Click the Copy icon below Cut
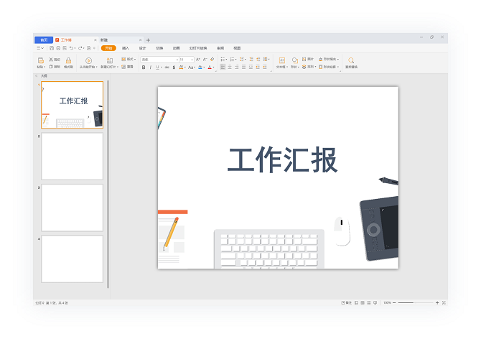 (x=51, y=67)
